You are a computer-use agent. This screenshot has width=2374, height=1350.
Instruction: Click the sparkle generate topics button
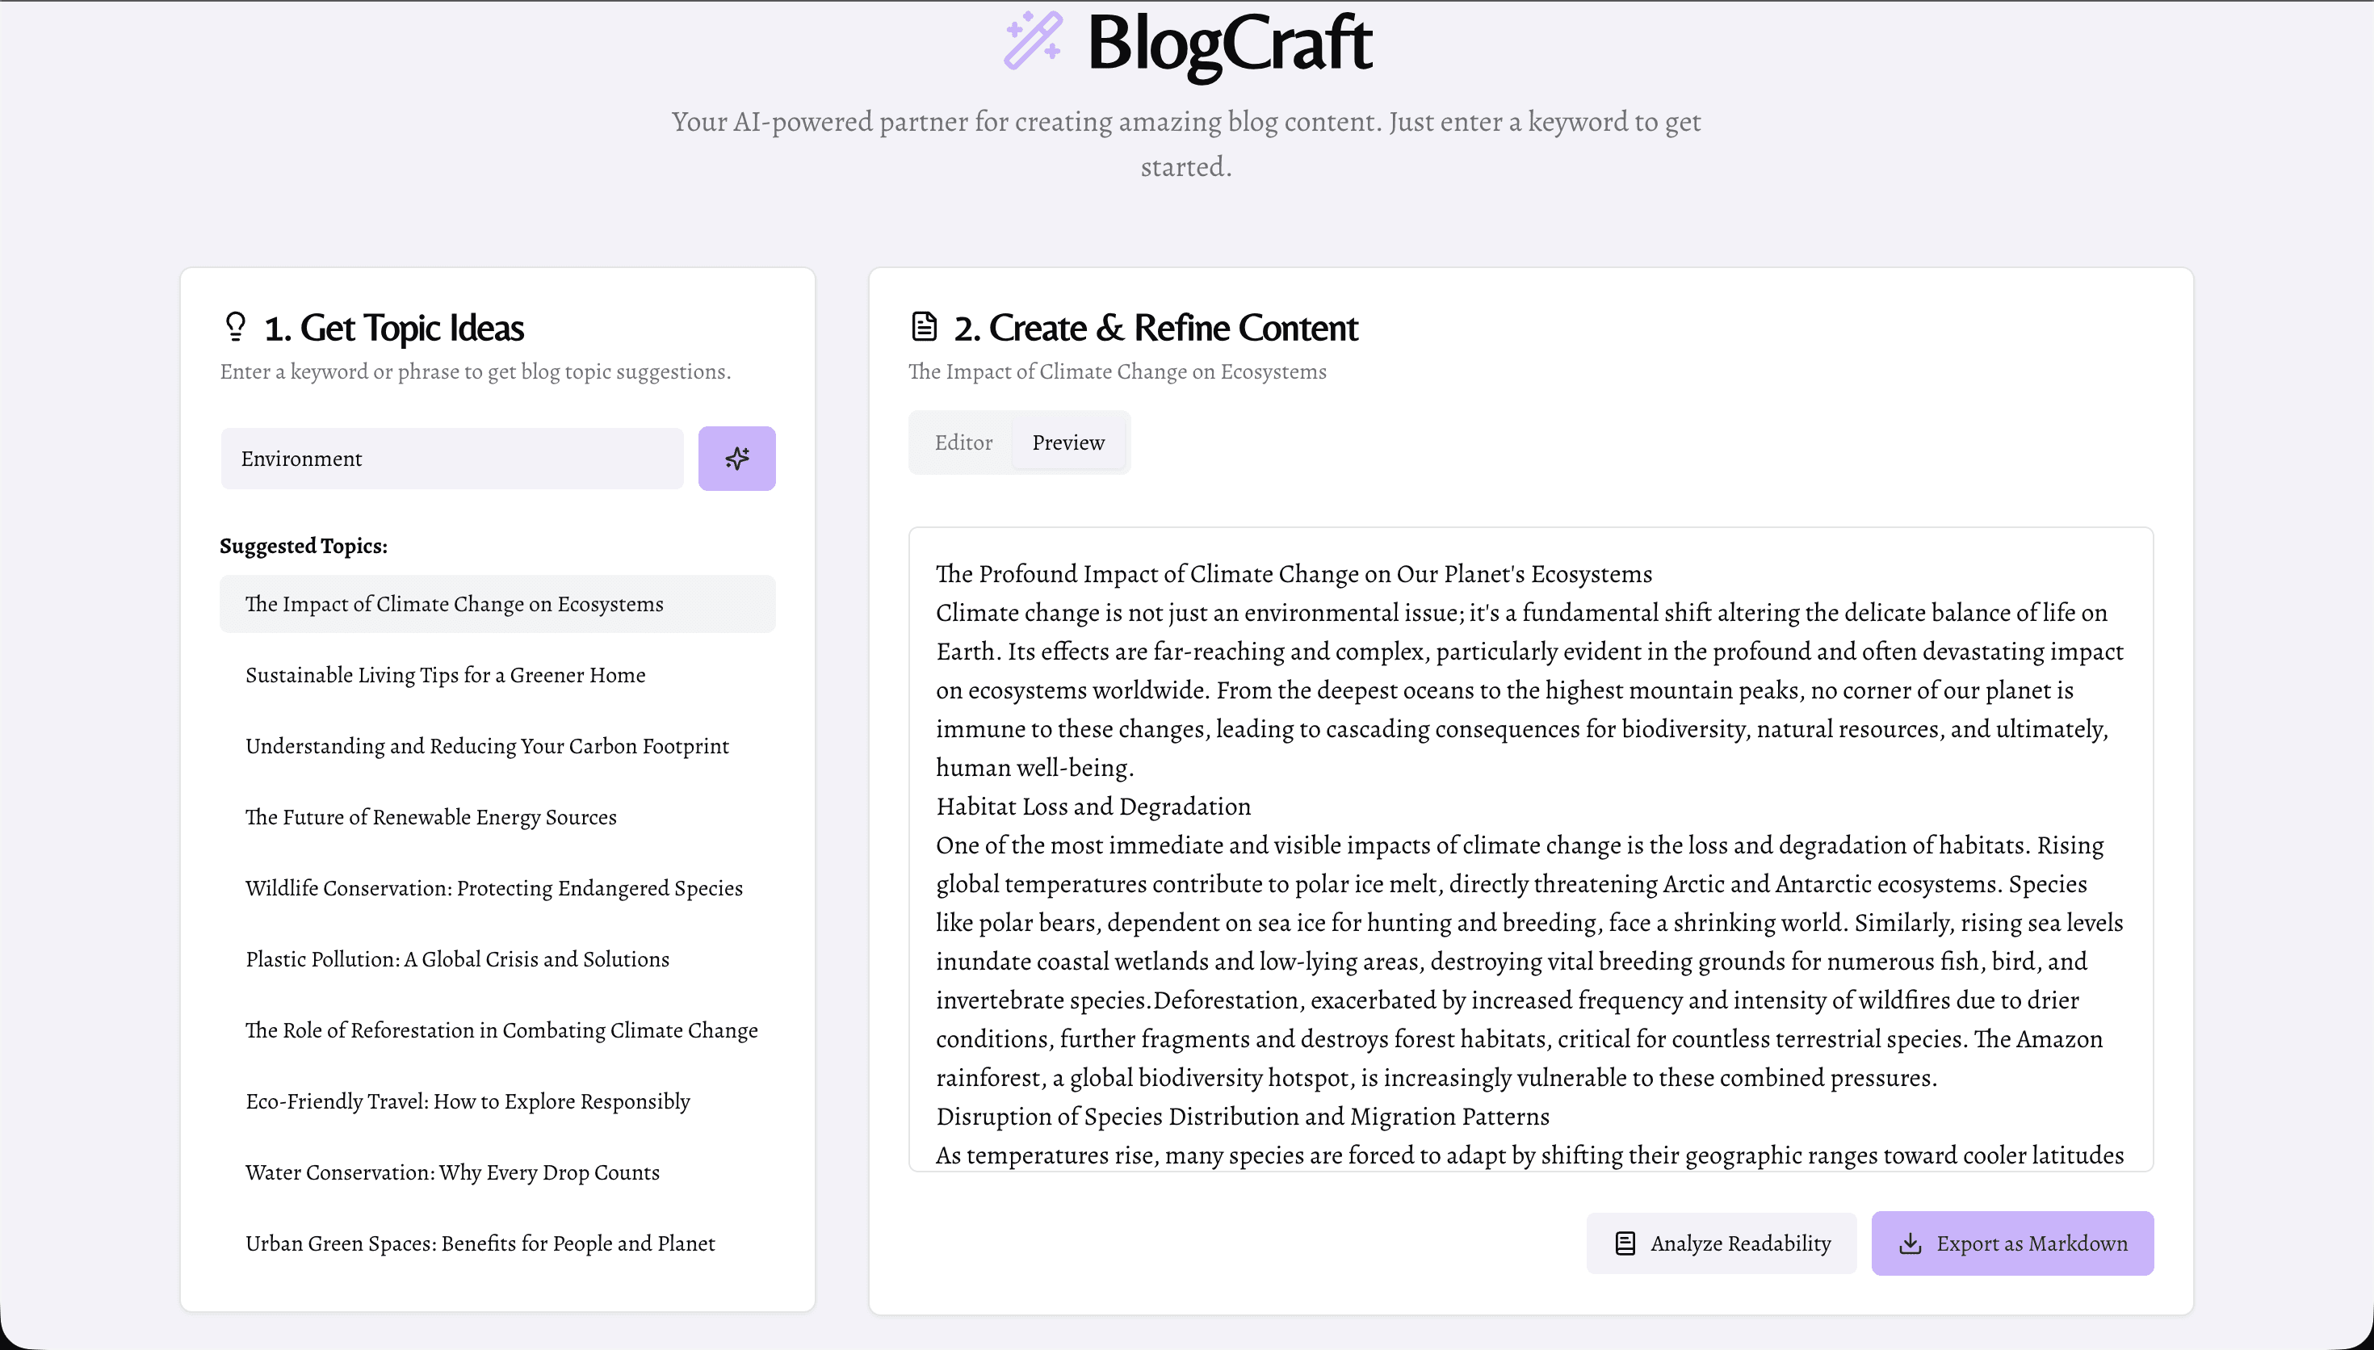point(736,458)
